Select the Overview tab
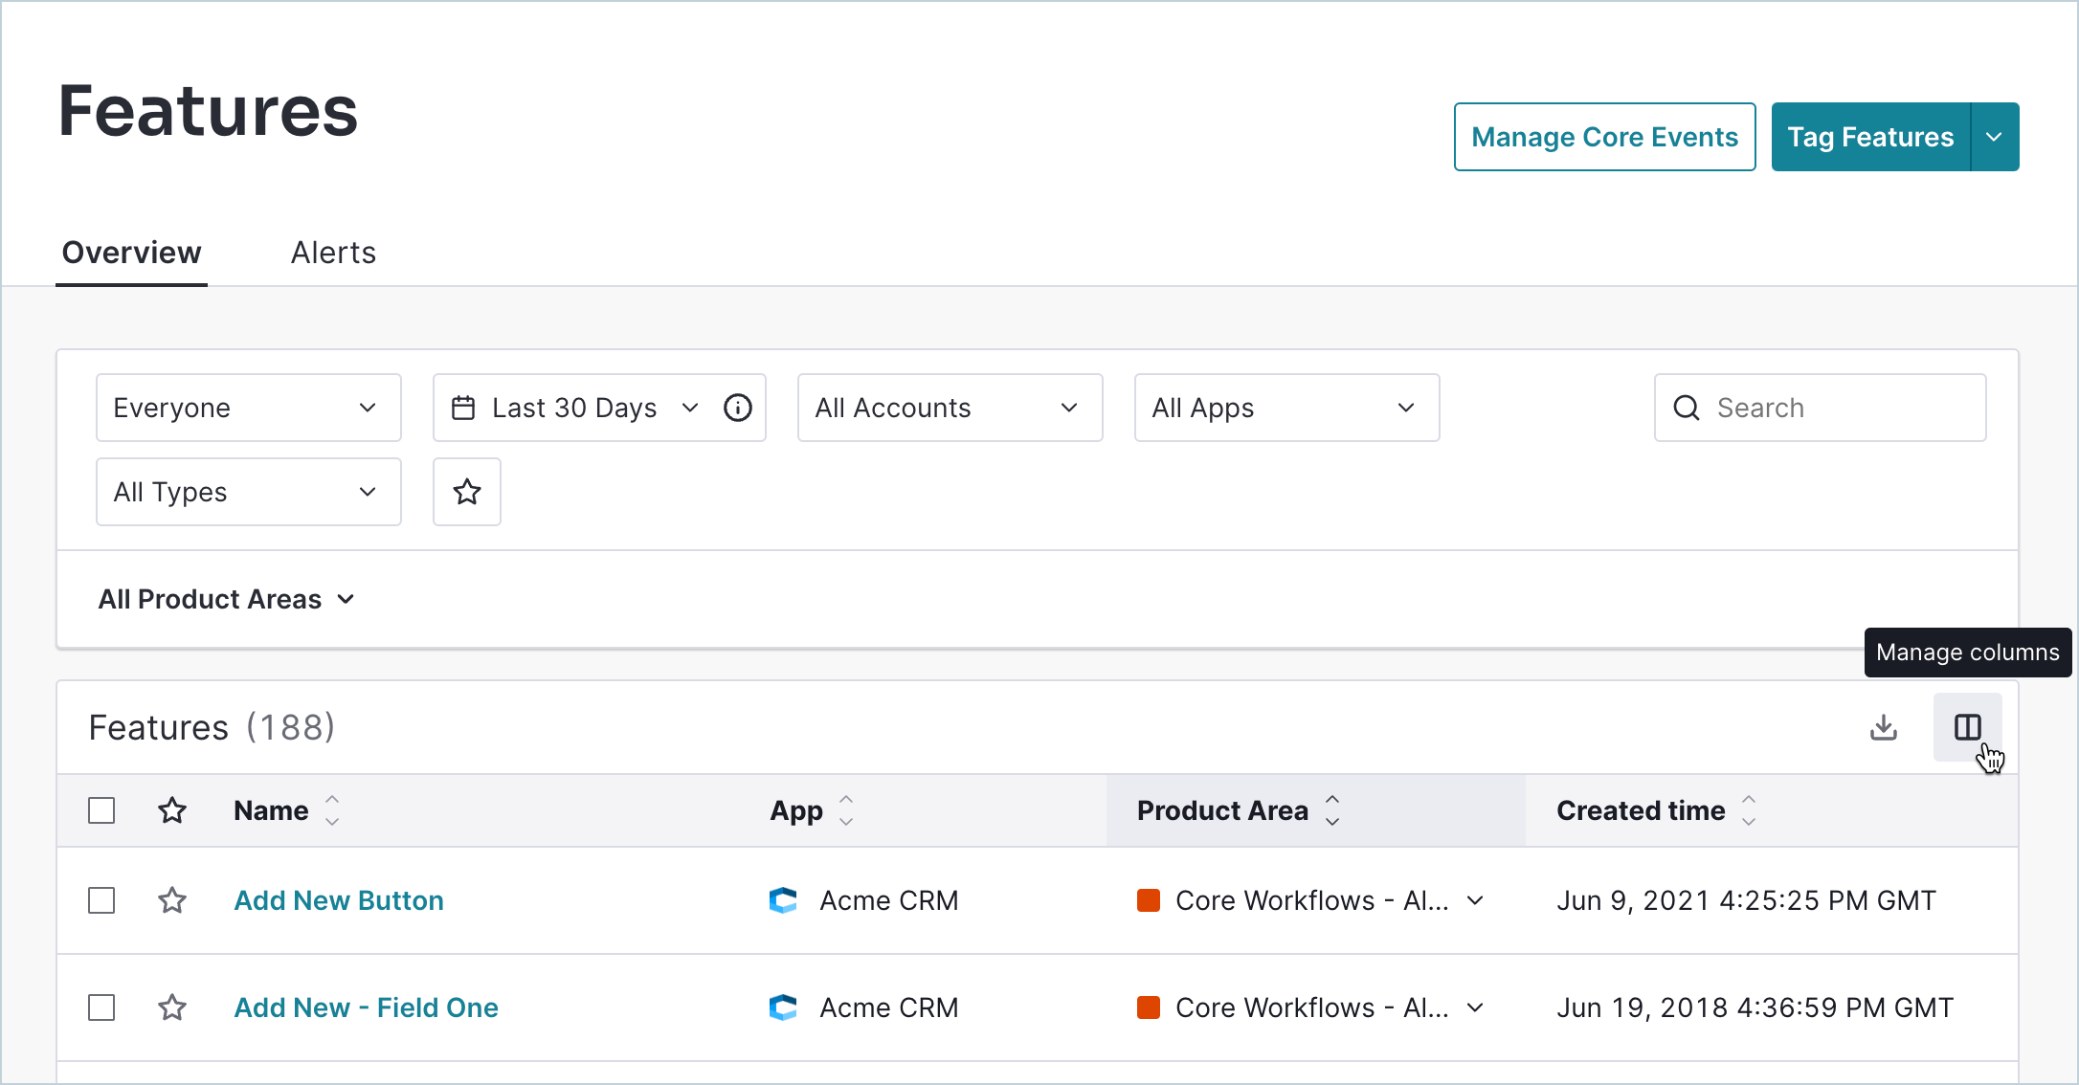 pos(131,252)
